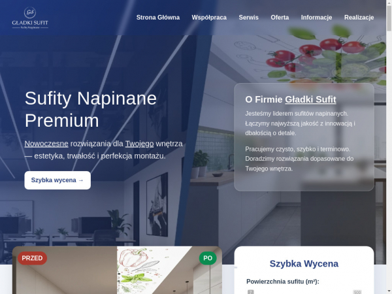Open the Informacje menu item
The width and height of the screenshot is (392, 294).
tap(316, 18)
